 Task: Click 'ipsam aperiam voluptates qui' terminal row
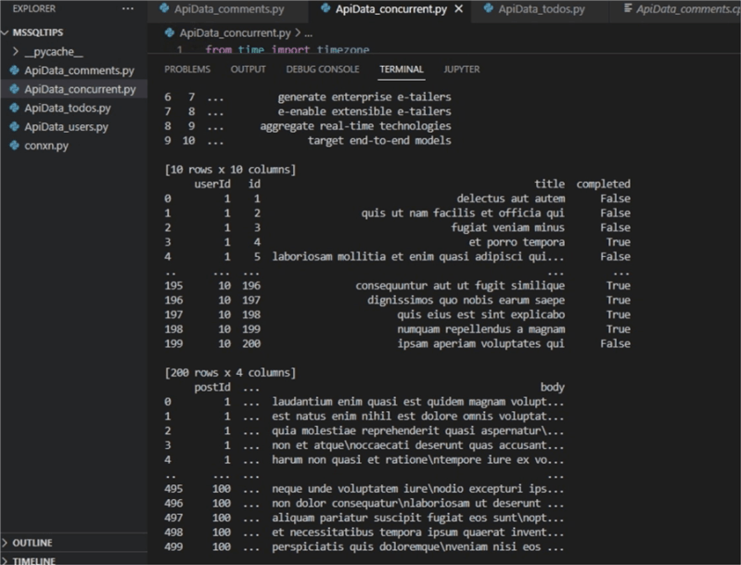[480, 343]
